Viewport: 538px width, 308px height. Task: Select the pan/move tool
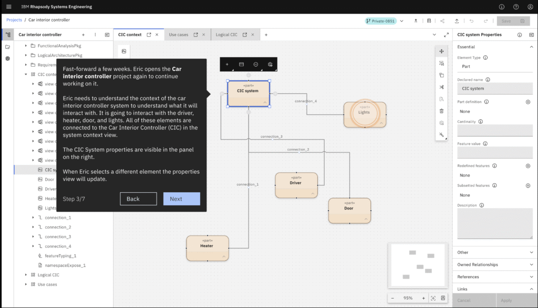pos(441,51)
